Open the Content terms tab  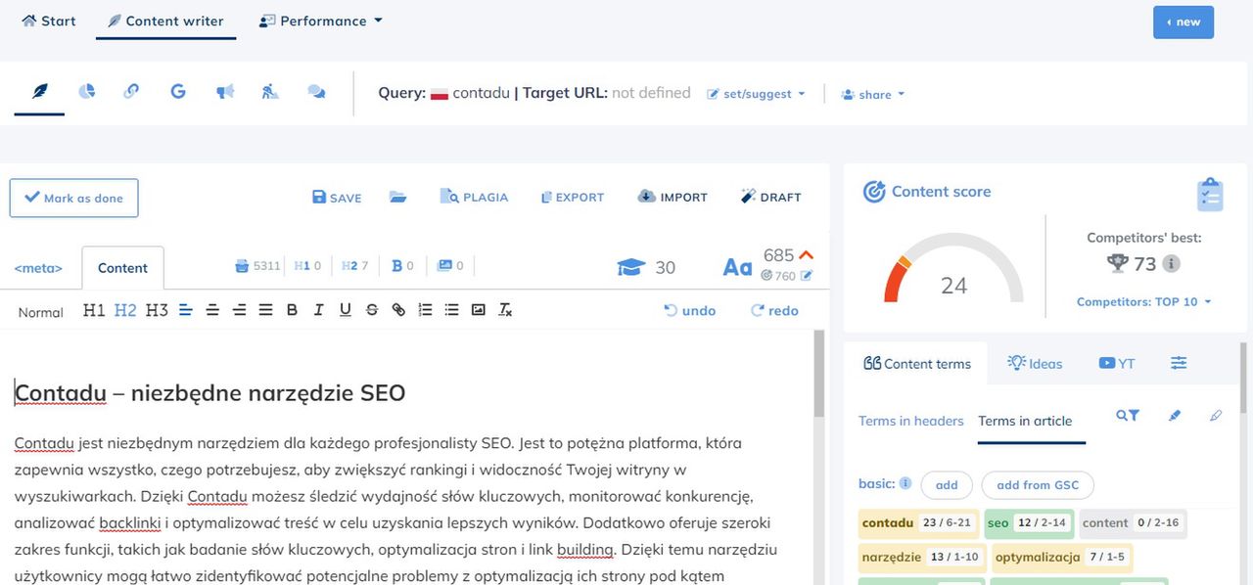point(917,363)
